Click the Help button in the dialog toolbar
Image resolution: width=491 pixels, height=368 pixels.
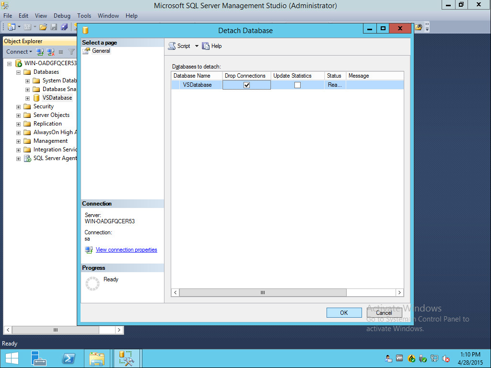click(x=212, y=46)
